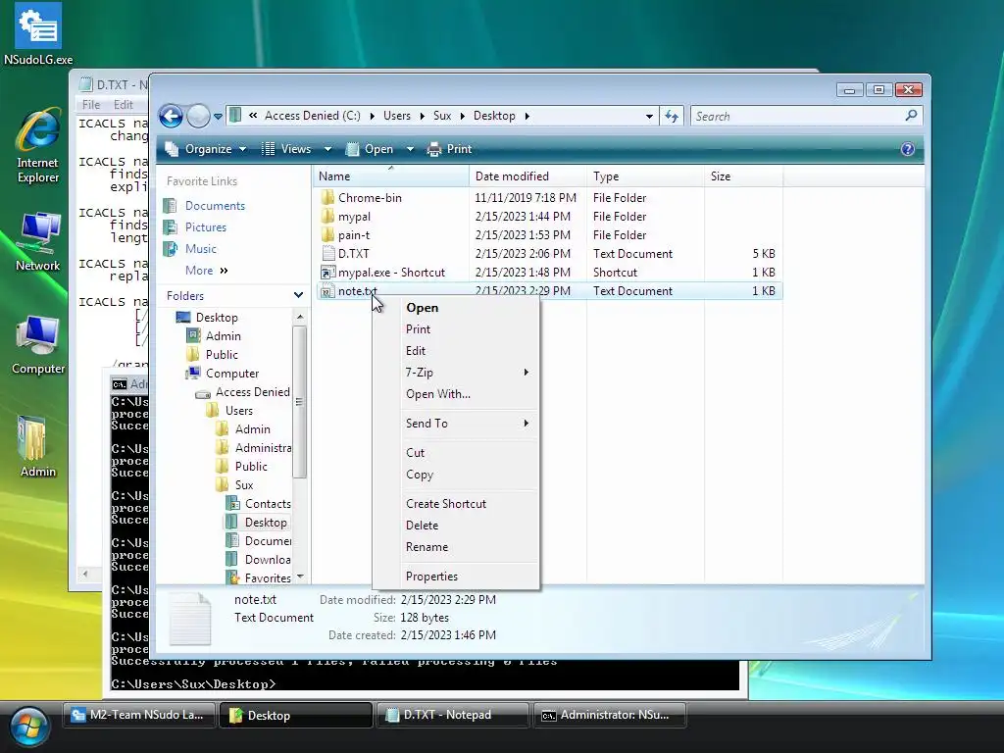Select pain-t folder in file list
This screenshot has width=1004, height=753.
(353, 235)
